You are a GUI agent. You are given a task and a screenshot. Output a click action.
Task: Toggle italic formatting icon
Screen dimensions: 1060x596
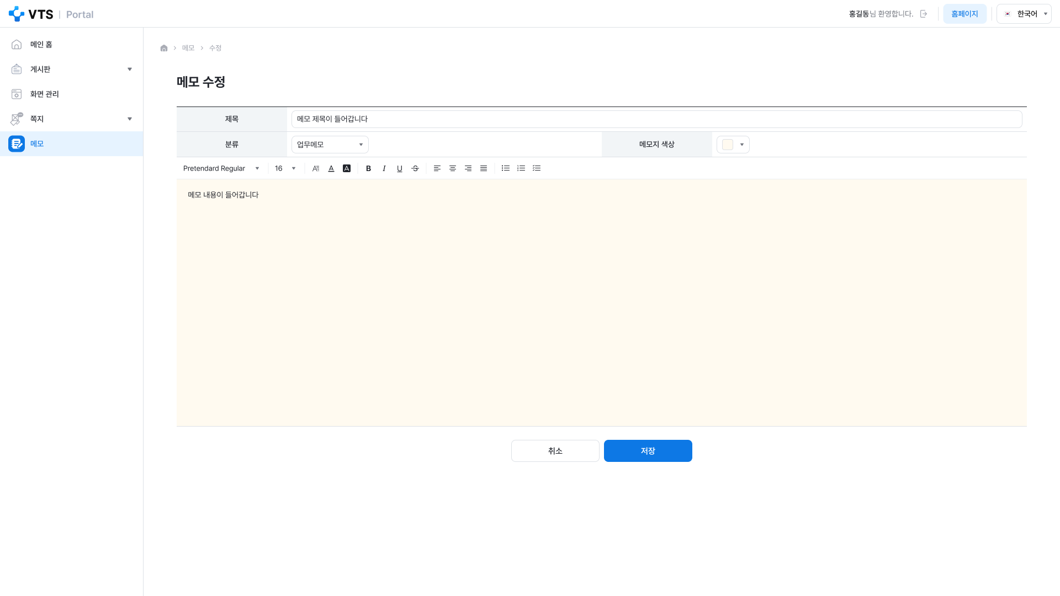coord(384,168)
